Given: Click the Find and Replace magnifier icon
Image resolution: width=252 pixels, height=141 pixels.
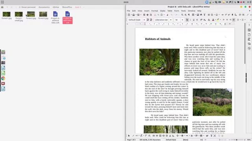Looking at the screenshot, I should (182, 15).
